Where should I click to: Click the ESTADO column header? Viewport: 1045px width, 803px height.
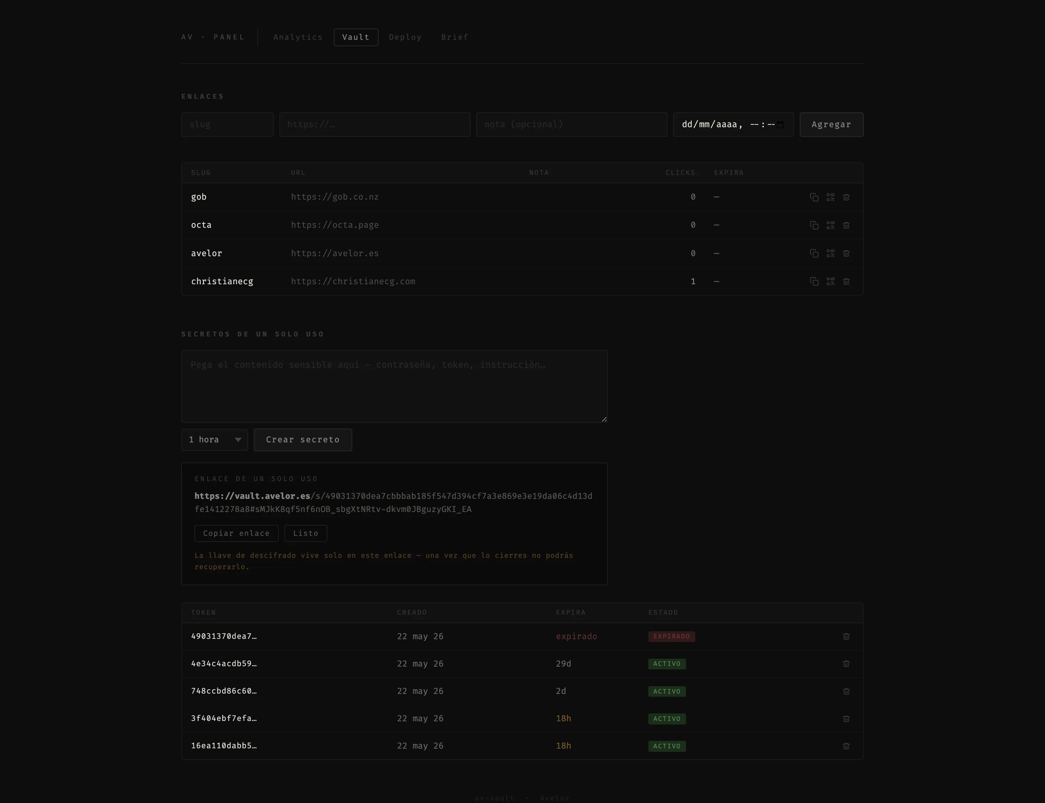[x=663, y=612]
